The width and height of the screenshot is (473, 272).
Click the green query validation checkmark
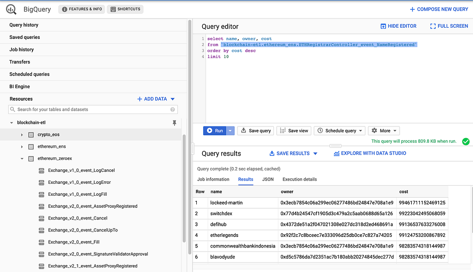[466, 141]
